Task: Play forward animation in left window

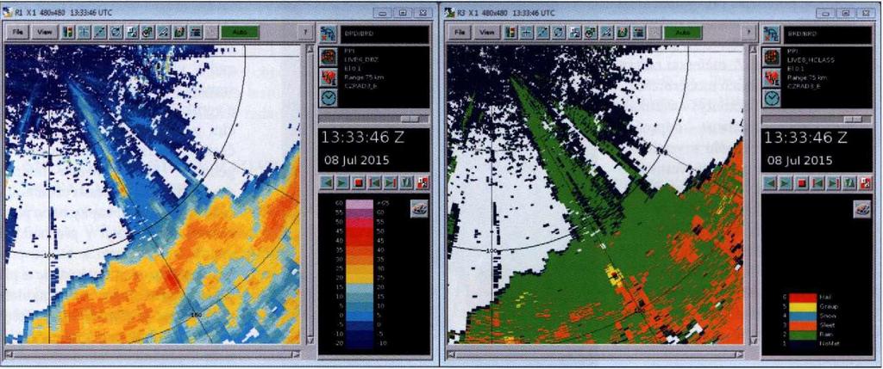Action: (x=341, y=182)
